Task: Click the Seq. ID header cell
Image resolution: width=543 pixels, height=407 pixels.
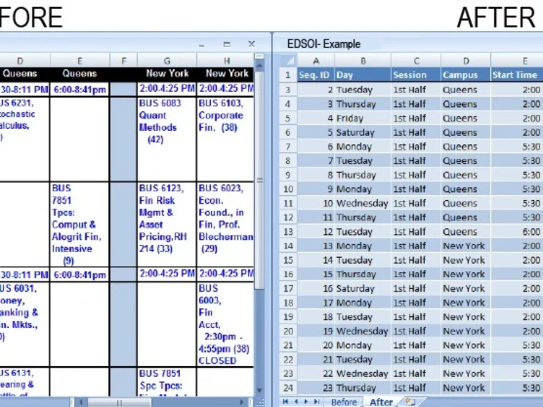Action: [x=316, y=75]
